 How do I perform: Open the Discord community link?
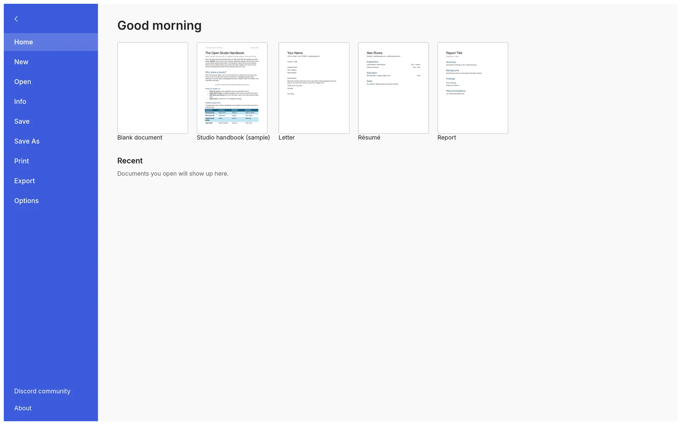point(42,391)
